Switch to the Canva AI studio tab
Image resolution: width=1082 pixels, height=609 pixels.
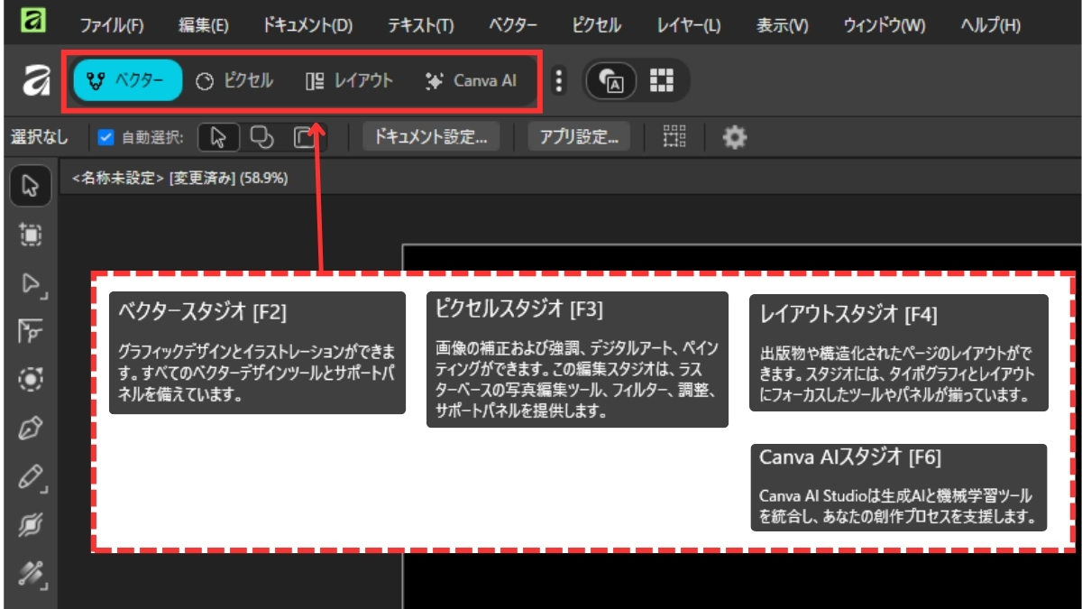tap(471, 81)
